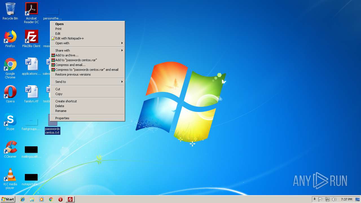
Task: Choose Compress to "passwords centos.rar" and email
Action: (x=87, y=70)
